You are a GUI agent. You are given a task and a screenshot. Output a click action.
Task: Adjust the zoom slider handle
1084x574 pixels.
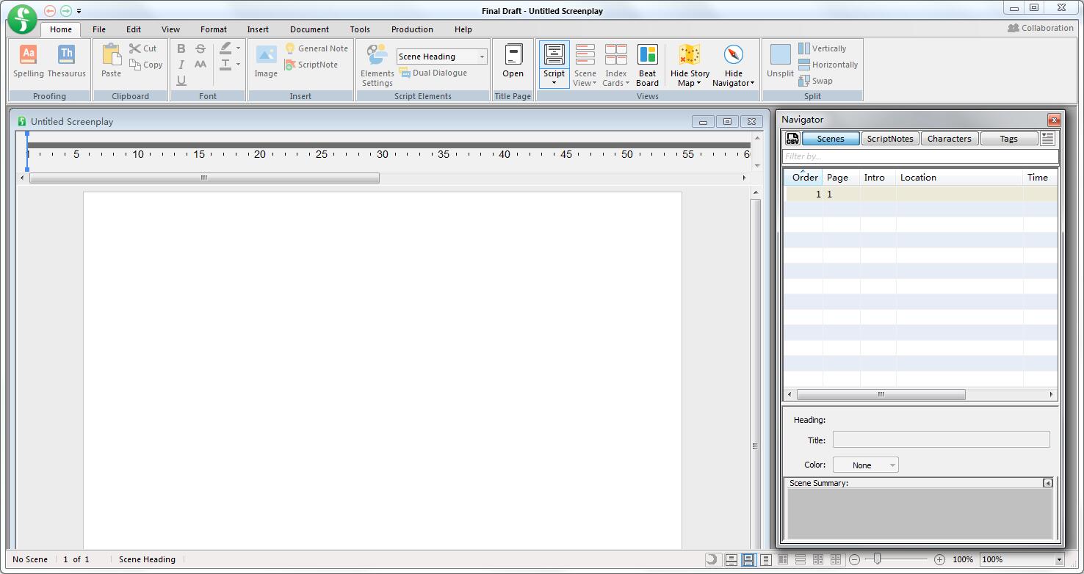click(877, 559)
